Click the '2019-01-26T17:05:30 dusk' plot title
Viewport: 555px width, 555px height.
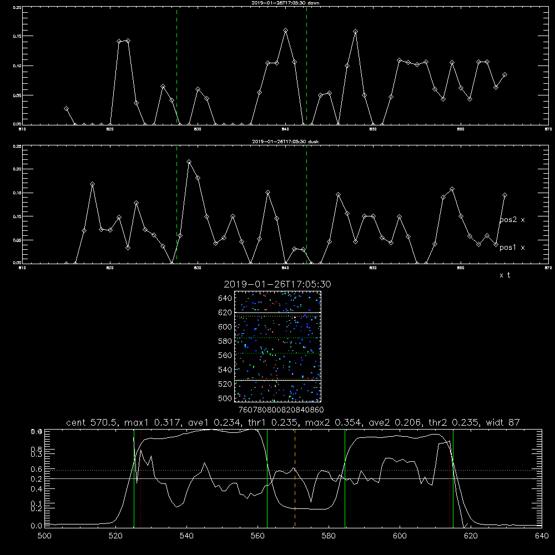(285, 142)
